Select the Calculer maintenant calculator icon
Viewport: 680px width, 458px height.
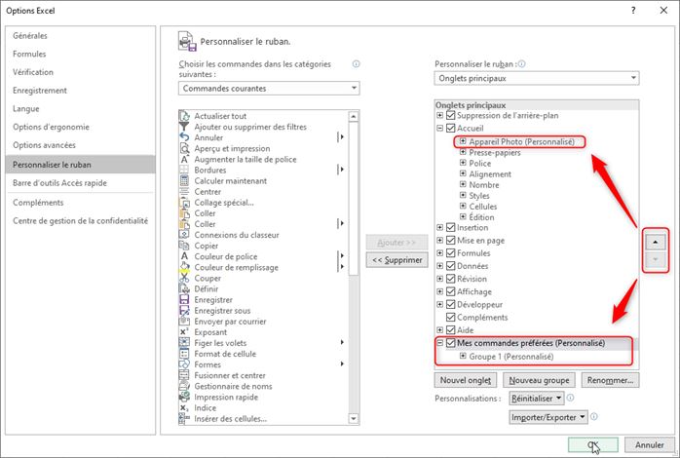point(185,180)
